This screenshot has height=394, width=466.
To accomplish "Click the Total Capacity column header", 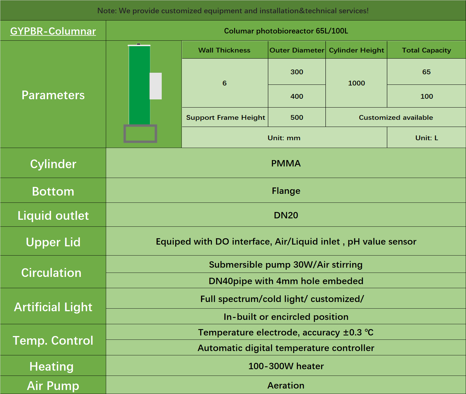I will click(x=426, y=50).
